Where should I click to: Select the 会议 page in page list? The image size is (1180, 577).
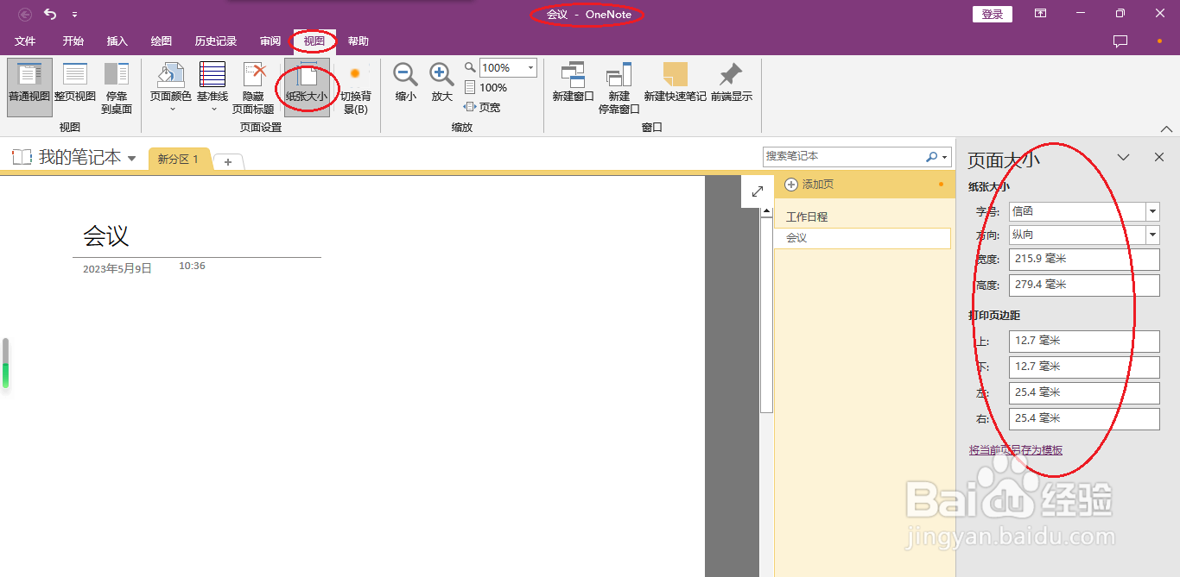(x=862, y=237)
